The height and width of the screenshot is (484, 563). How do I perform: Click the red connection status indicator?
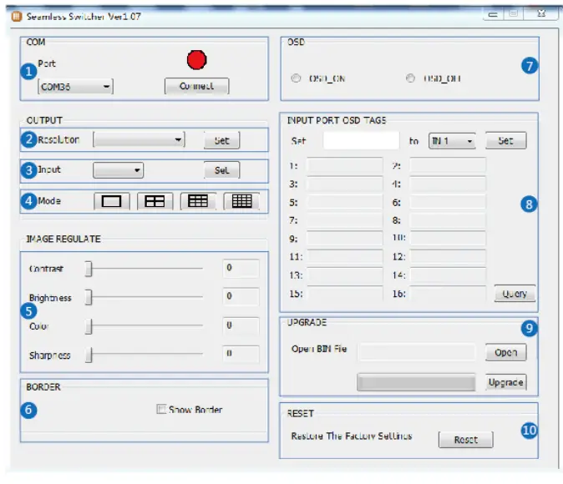(x=197, y=60)
